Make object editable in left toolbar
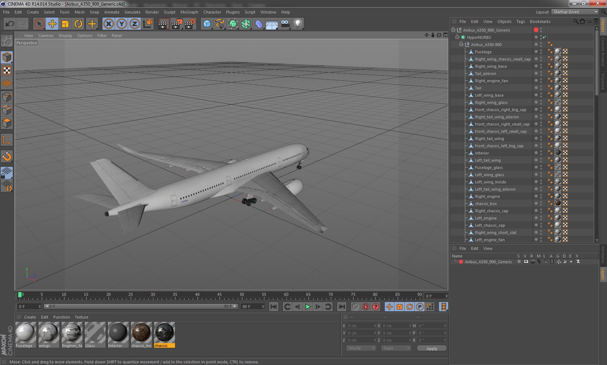This screenshot has height=365, width=607. pos(7,41)
